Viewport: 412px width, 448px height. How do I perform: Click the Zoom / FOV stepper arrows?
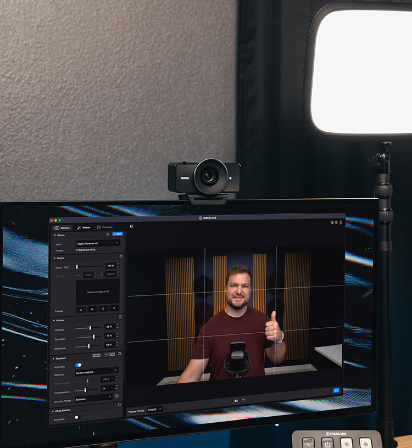click(x=118, y=265)
